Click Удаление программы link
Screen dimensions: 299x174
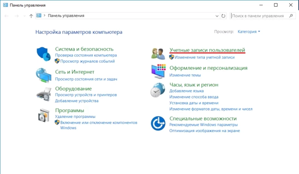(x=75, y=116)
